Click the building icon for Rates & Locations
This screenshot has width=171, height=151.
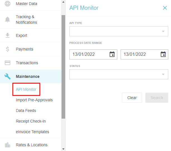pyautogui.click(x=8, y=145)
